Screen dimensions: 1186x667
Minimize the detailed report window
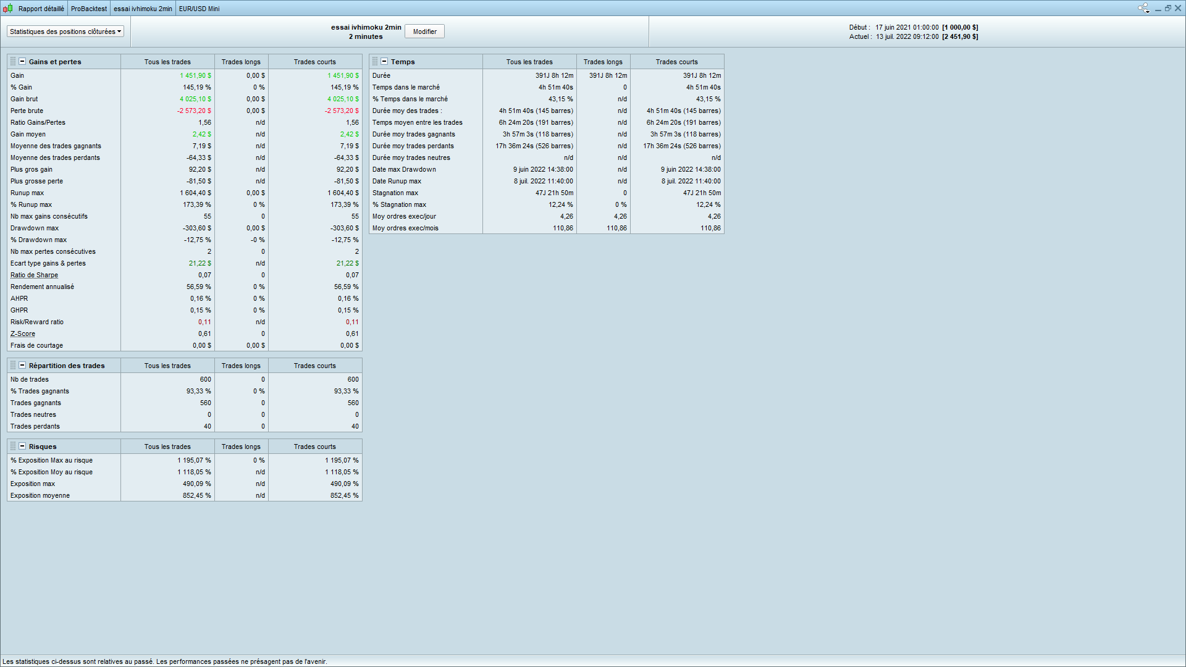tap(1158, 9)
